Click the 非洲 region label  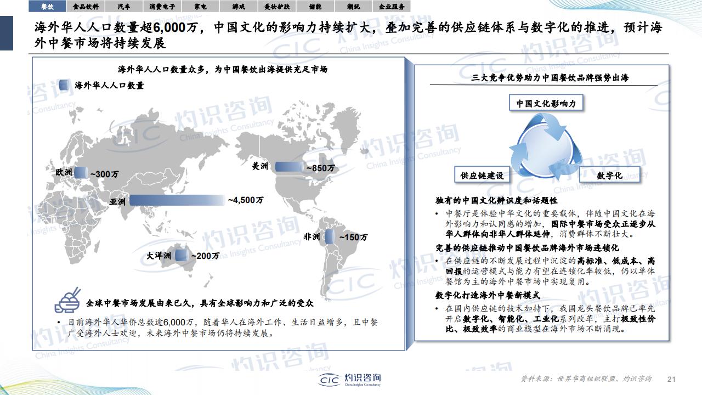312,237
